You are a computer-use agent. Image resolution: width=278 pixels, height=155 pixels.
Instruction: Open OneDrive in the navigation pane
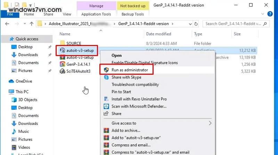(24, 81)
